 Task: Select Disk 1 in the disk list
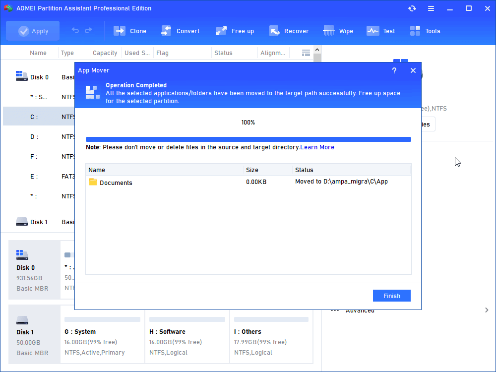pyautogui.click(x=39, y=222)
